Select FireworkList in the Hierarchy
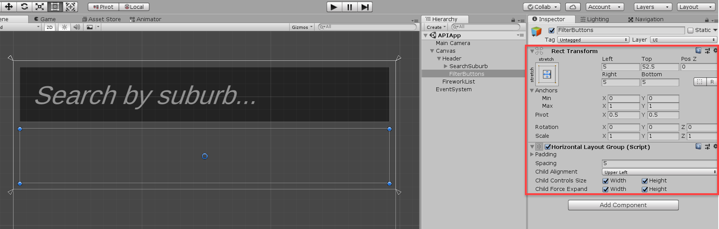This screenshot has width=719, height=229. pos(458,82)
